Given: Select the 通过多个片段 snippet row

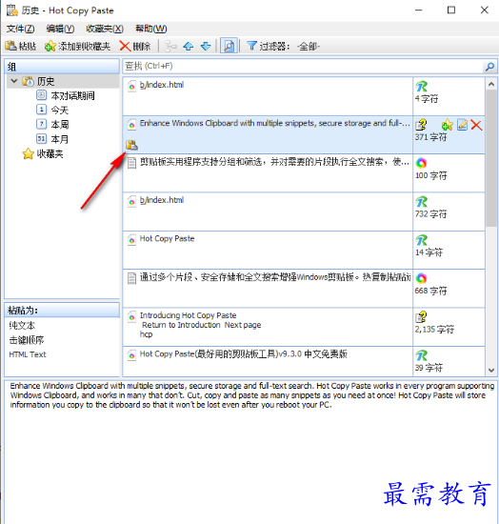Looking at the screenshot, I should click(x=268, y=289).
